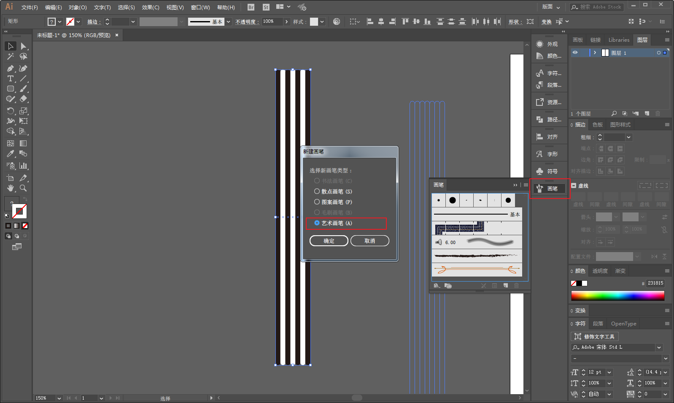The height and width of the screenshot is (403, 674).
Task: Open the font size 12 pt dropdown
Action: 609,372
